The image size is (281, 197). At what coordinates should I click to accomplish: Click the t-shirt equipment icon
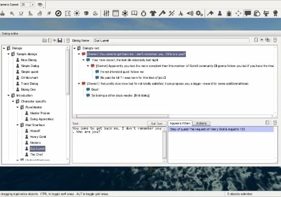(153, 13)
